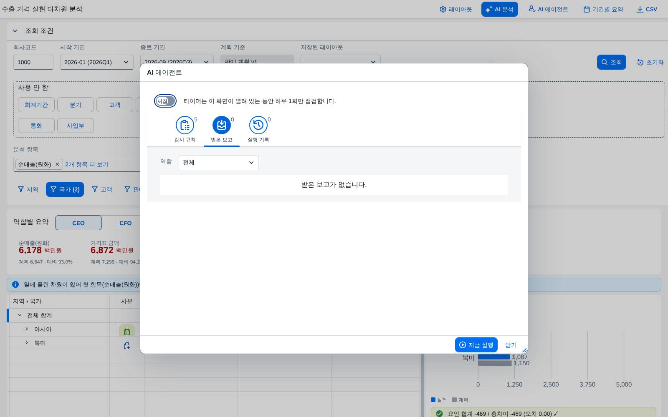The height and width of the screenshot is (417, 668).
Task: Click the info icon in the message strip
Action: [15, 284]
